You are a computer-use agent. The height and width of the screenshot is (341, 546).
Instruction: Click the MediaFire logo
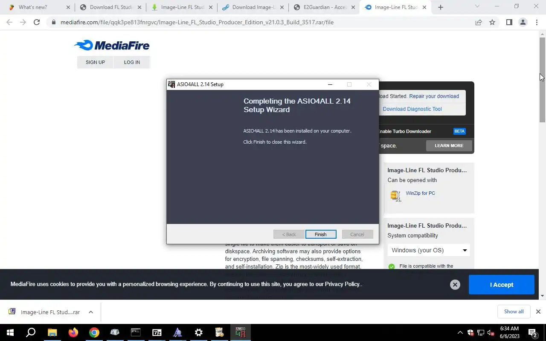112,45
